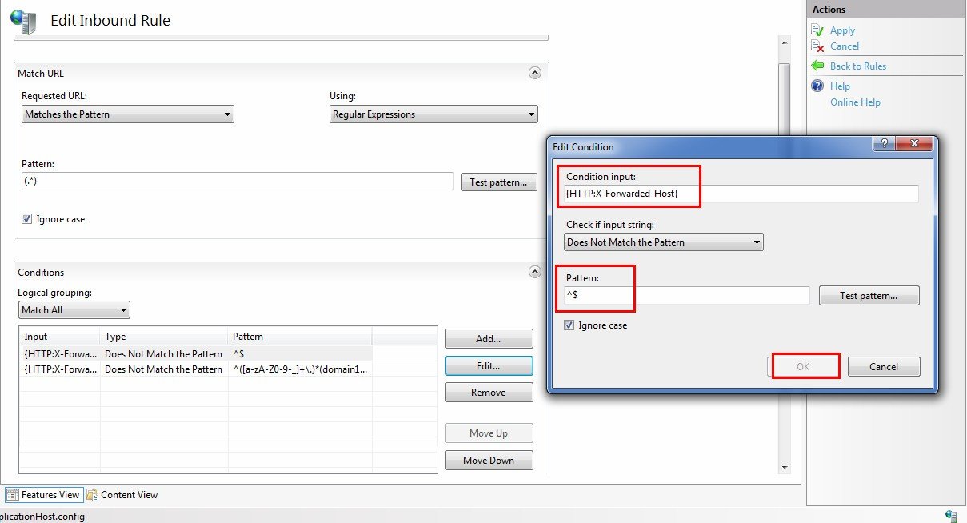Click the Move Down button
The width and height of the screenshot is (967, 523).
click(489, 461)
